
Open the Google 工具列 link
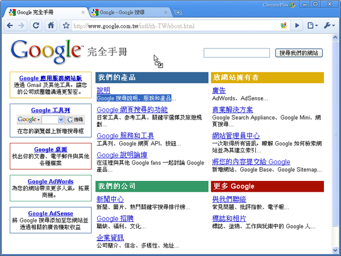point(51,110)
